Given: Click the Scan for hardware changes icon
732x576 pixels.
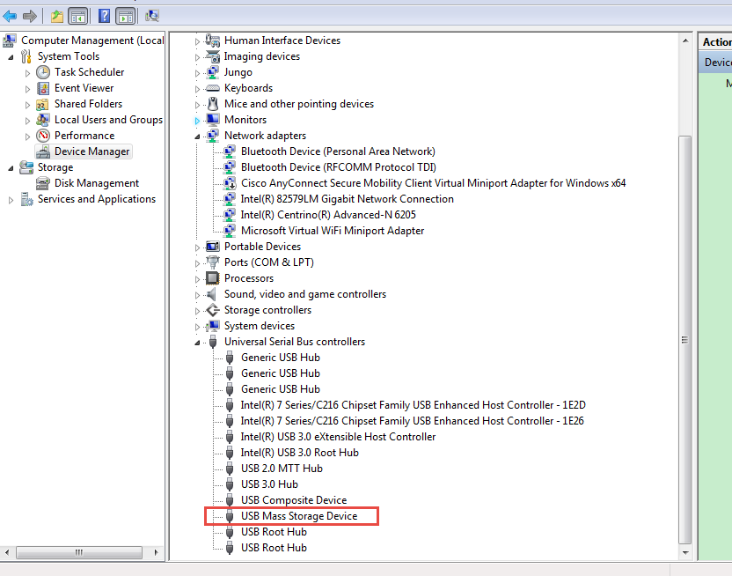Looking at the screenshot, I should [x=152, y=17].
